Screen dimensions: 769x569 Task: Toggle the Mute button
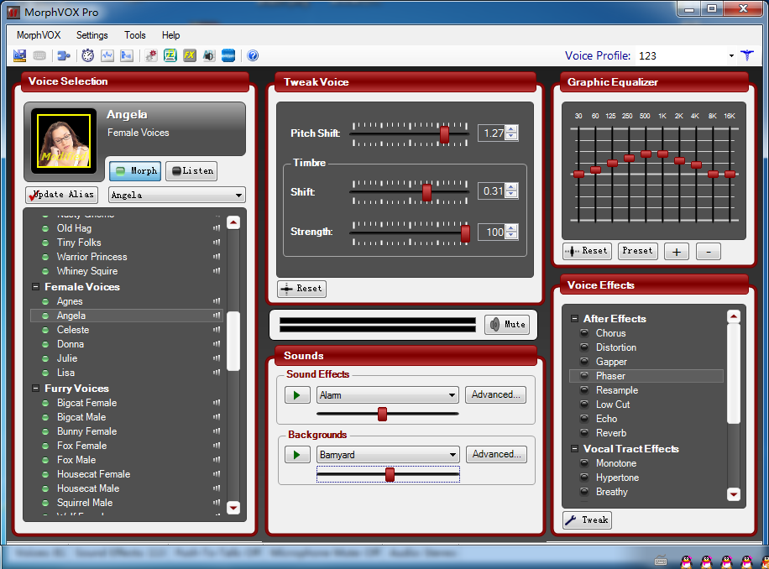pos(507,325)
